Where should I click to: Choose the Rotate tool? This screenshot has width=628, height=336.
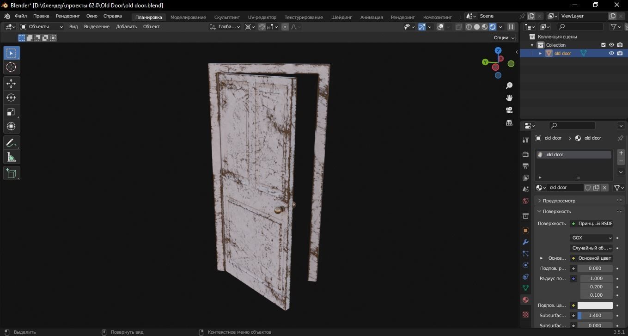tap(12, 98)
